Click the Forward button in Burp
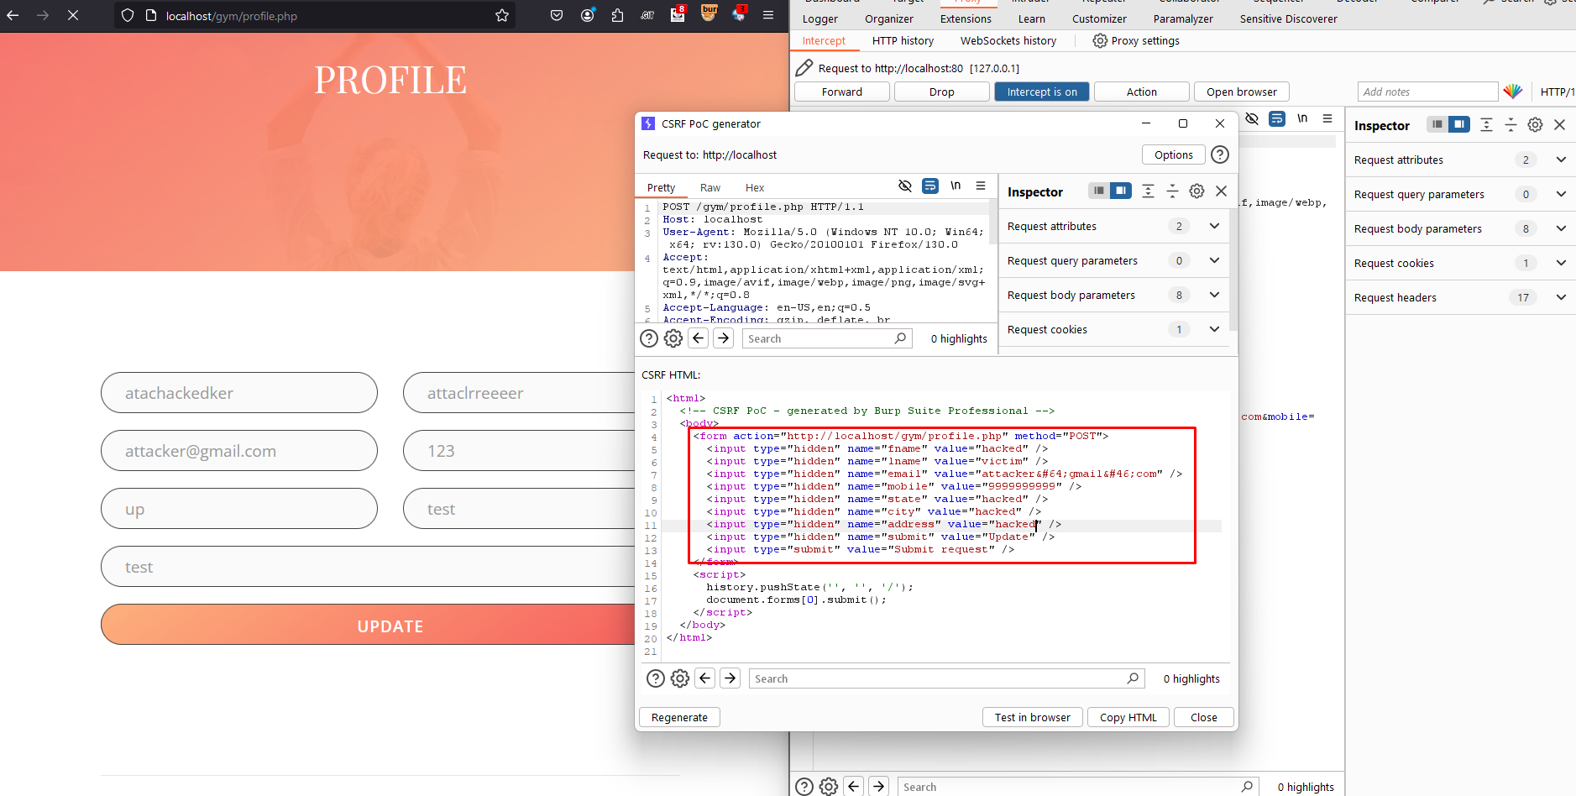The width and height of the screenshot is (1576, 796). click(842, 92)
